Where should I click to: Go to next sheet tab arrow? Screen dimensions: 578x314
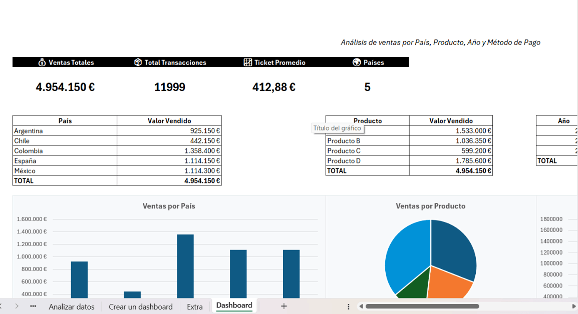click(x=17, y=306)
